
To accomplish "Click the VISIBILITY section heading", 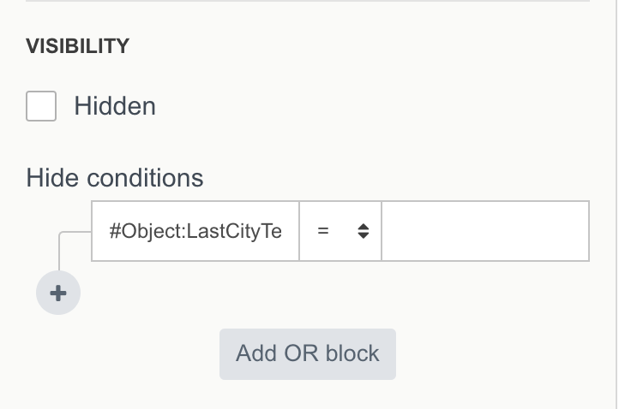I will [78, 47].
